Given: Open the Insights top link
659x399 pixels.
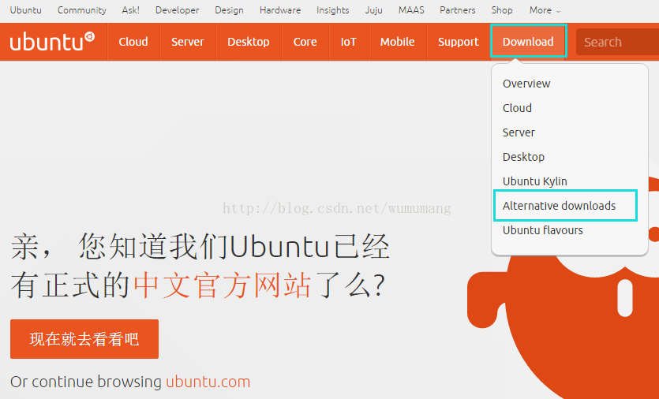Looking at the screenshot, I should coord(333,10).
